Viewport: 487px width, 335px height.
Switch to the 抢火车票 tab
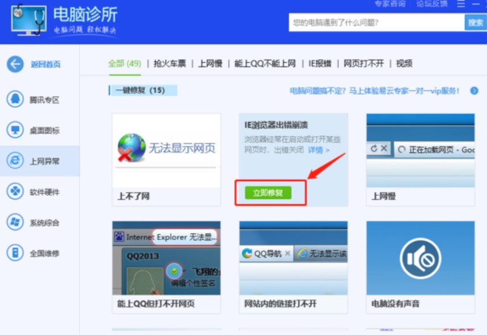tap(170, 64)
